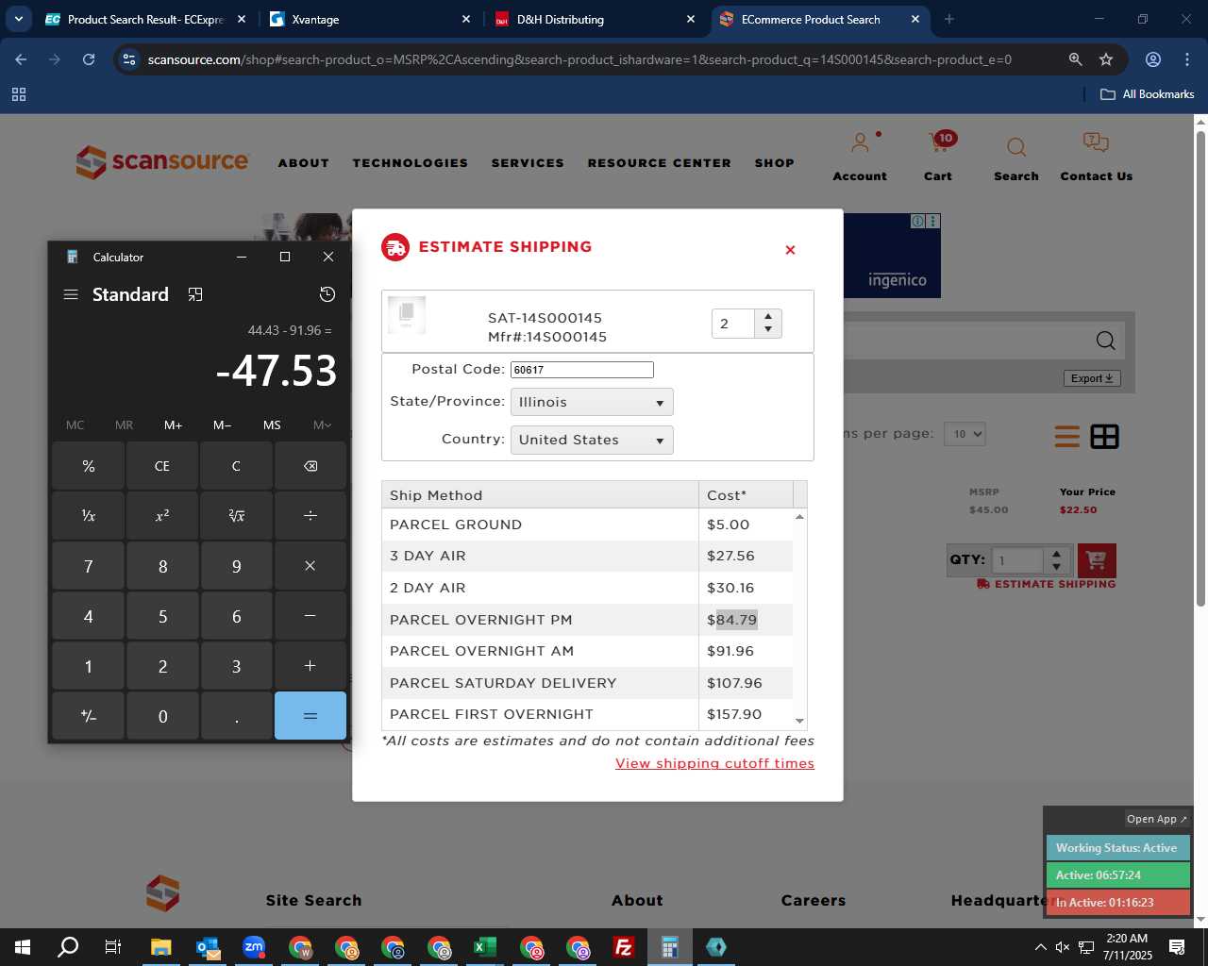Select the PARCEL GROUND shipping row
The height and width of the screenshot is (966, 1208).
(x=587, y=525)
